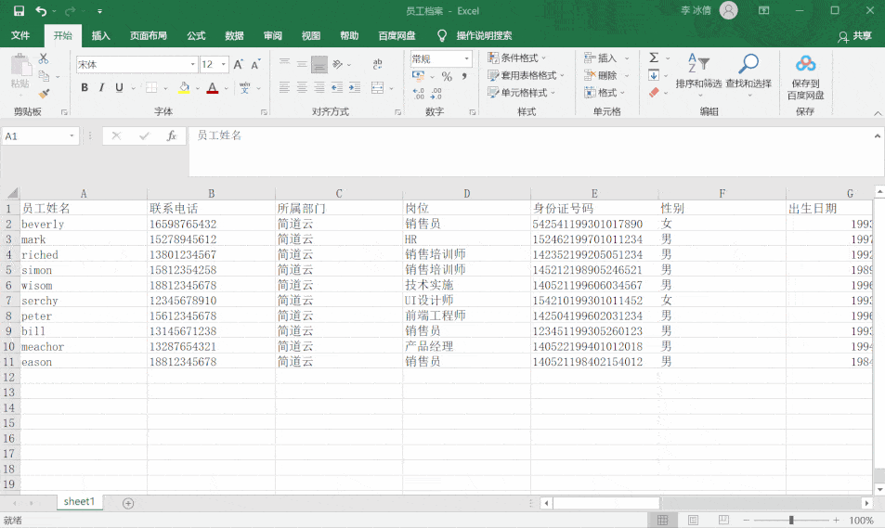Click the Increase Decimal icon
Image resolution: width=885 pixels, height=528 pixels.
point(418,94)
